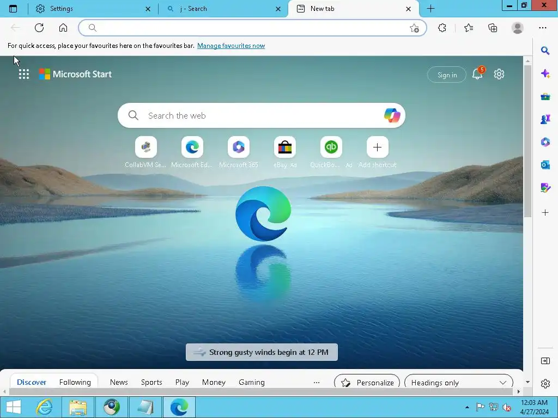Image resolution: width=558 pixels, height=418 pixels.
Task: Open sidebar settings gear at bottom
Action: click(545, 384)
